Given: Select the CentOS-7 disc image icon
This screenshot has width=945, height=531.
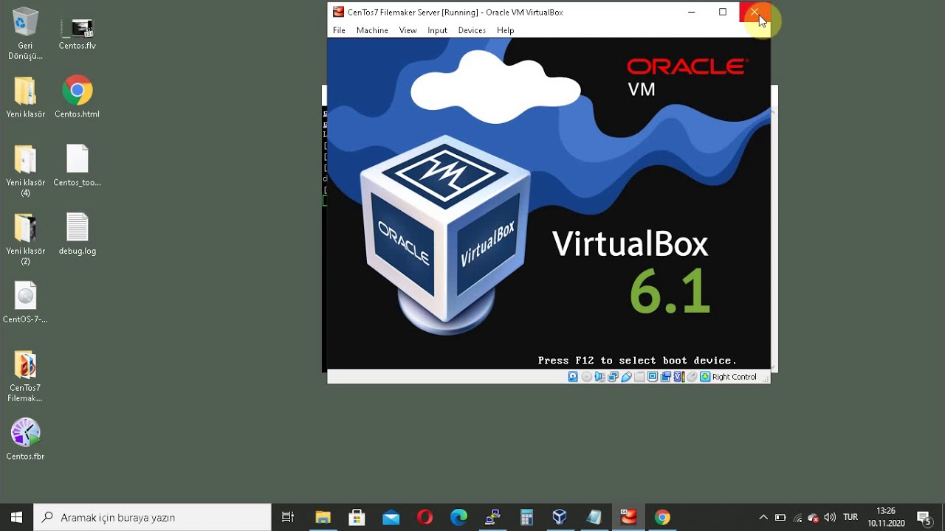Looking at the screenshot, I should 25,302.
